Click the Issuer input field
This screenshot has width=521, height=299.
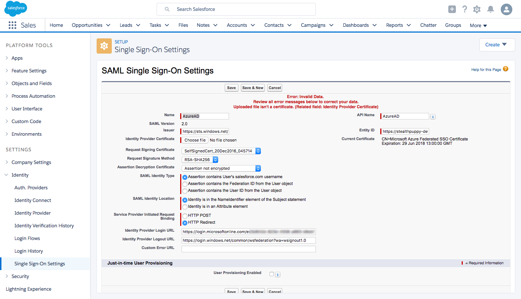(205, 131)
